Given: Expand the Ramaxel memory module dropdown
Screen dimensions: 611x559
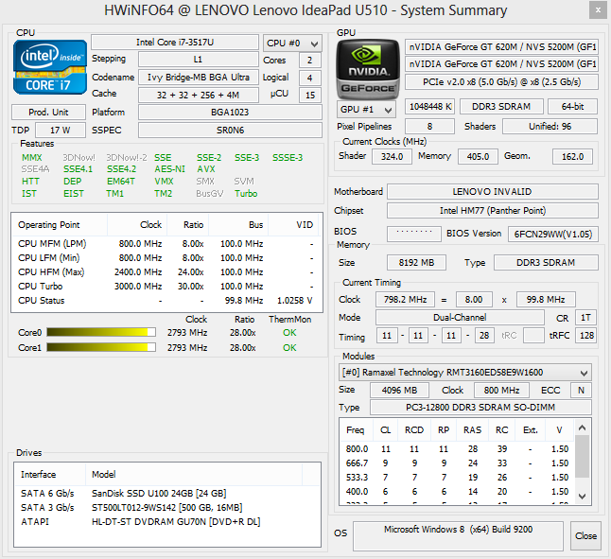Looking at the screenshot, I should pos(465,373).
